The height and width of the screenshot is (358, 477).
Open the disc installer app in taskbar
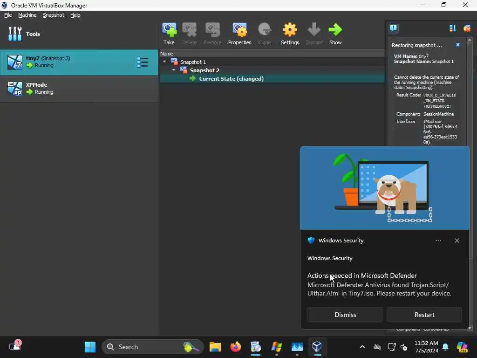coord(256,347)
